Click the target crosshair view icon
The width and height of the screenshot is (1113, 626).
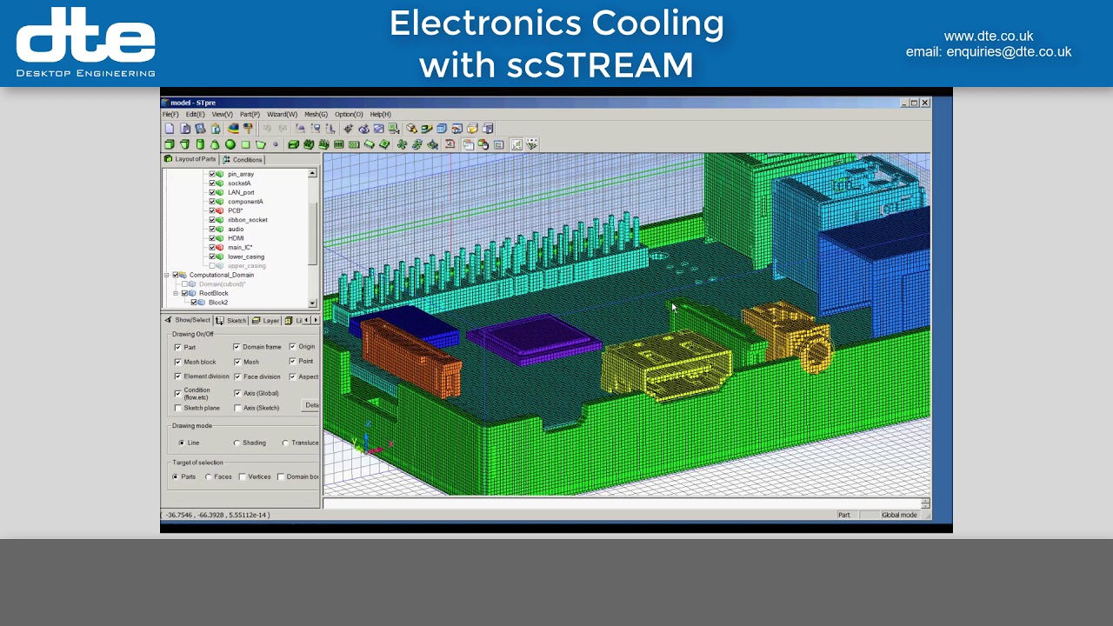click(348, 129)
